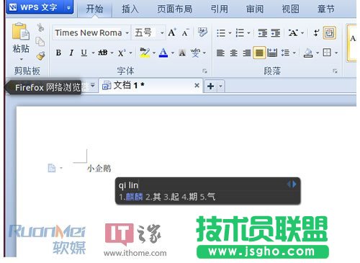
Task: Decrease font size with the A- icon
Action: tap(185, 32)
